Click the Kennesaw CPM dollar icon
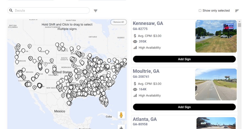 pos(135,36)
